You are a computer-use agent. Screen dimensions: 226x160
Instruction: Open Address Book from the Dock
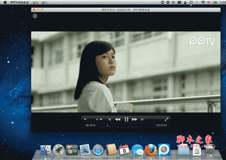pyautogui.click(x=111, y=150)
